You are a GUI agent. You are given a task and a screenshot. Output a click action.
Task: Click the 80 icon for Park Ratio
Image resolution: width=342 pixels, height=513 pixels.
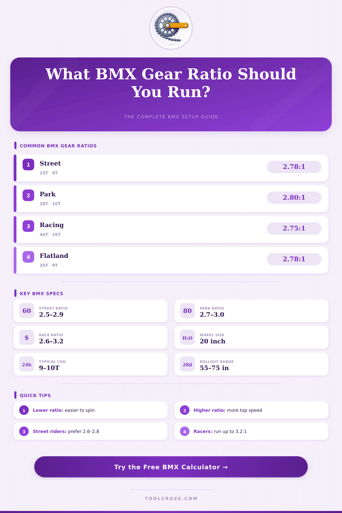pos(187,311)
